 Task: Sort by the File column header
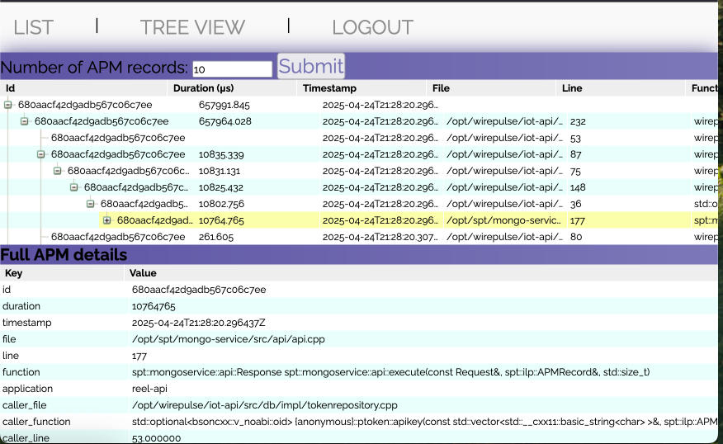(491, 88)
